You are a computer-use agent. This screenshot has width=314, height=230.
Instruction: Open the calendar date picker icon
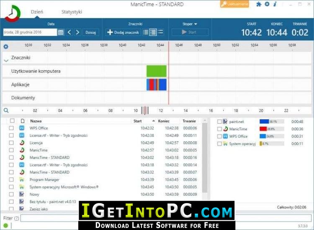(x=61, y=32)
